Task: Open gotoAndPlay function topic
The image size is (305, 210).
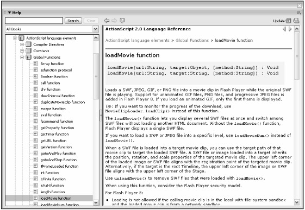Action: (x=58, y=154)
